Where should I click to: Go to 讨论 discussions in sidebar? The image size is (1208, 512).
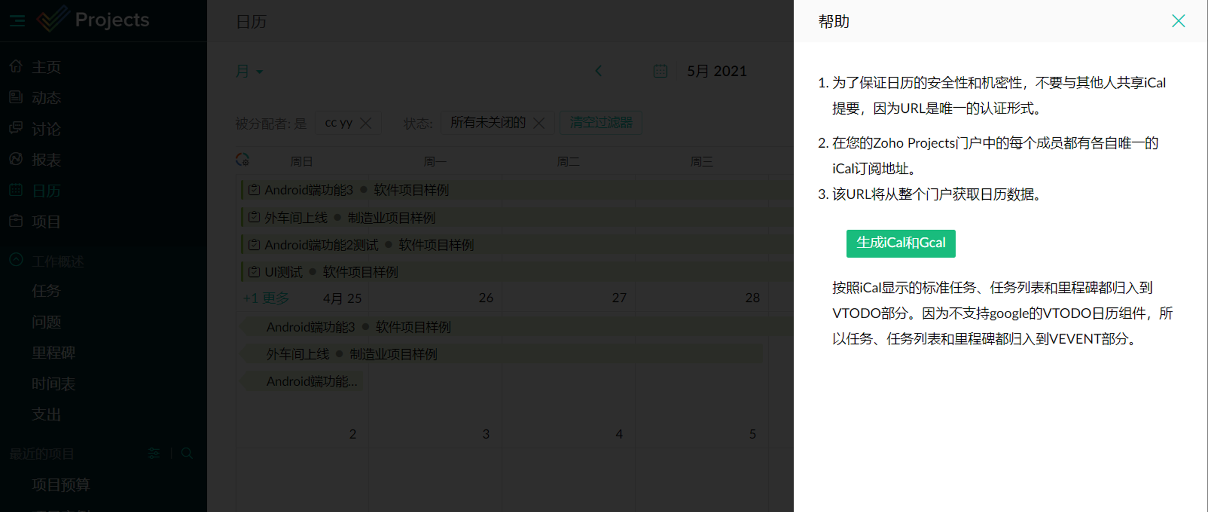45,128
